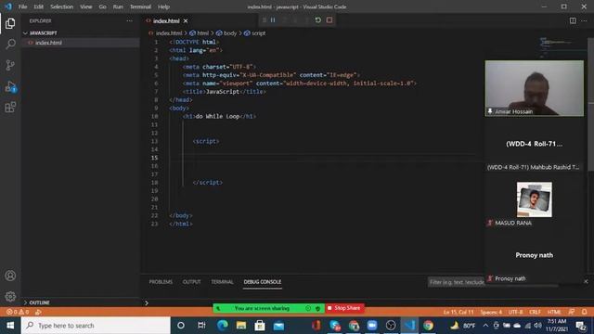Restart the debug session
This screenshot has height=334, width=594.
tap(317, 20)
